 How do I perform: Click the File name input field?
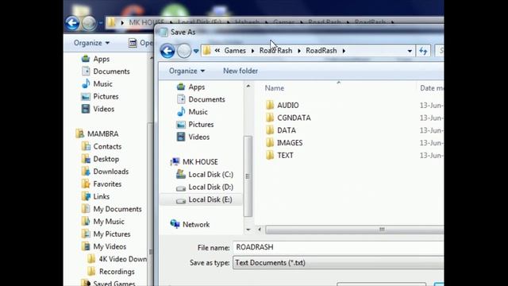click(x=338, y=247)
